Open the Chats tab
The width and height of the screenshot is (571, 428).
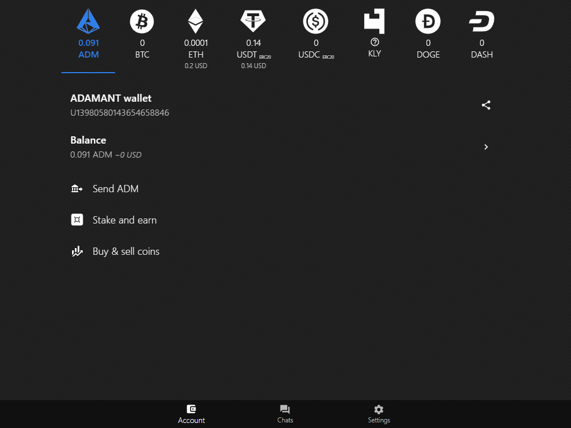click(x=285, y=414)
